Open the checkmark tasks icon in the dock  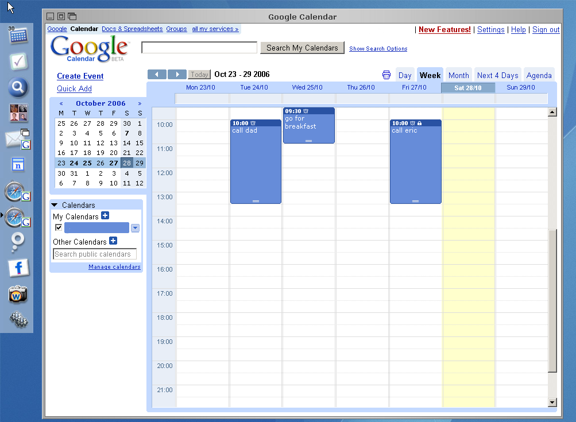point(18,61)
